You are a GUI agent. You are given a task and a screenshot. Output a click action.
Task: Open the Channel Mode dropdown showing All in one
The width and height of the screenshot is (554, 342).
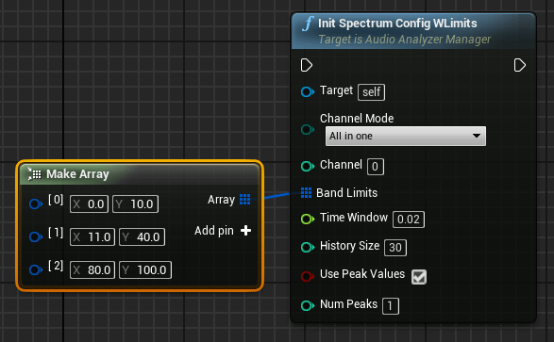pos(406,136)
